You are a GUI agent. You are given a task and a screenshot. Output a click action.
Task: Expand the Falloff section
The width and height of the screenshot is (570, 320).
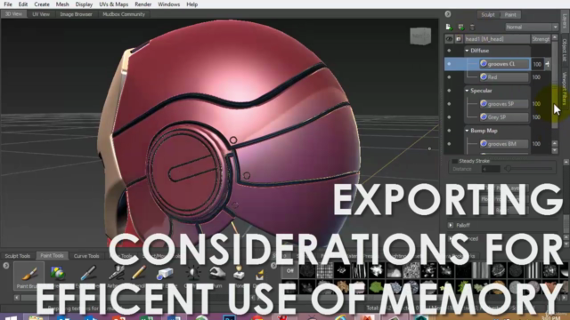pos(451,225)
